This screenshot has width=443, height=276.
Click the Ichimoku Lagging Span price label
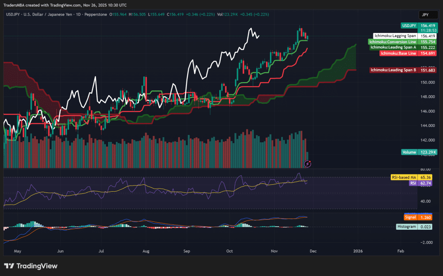point(404,35)
